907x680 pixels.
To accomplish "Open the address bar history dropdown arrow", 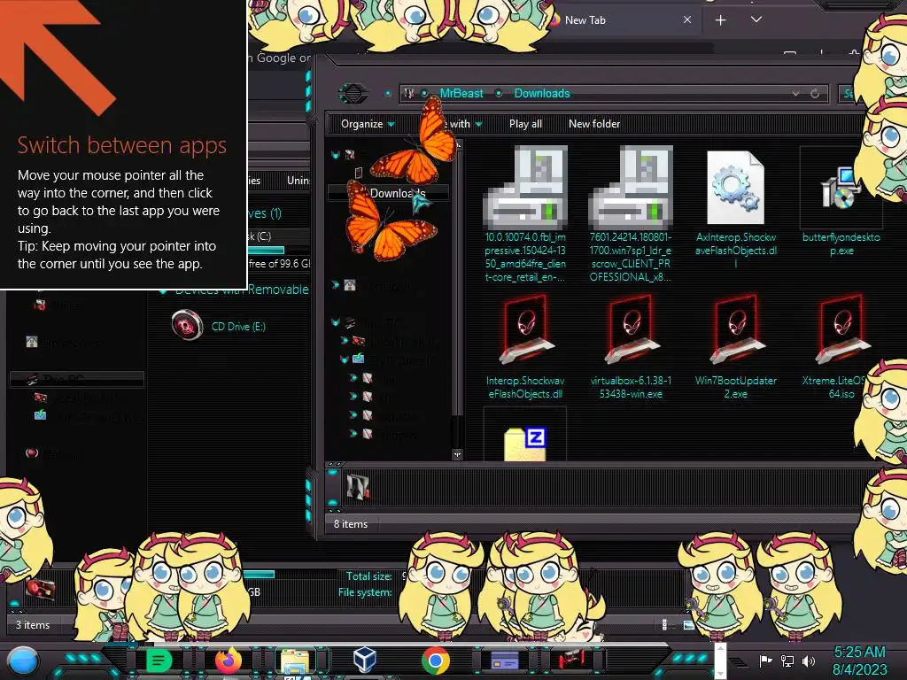I will [796, 93].
